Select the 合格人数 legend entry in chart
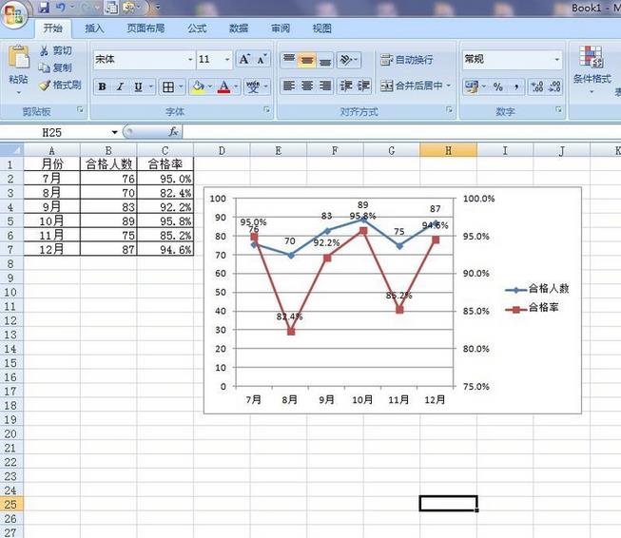Viewport: 621px width, 538px height. pos(537,289)
